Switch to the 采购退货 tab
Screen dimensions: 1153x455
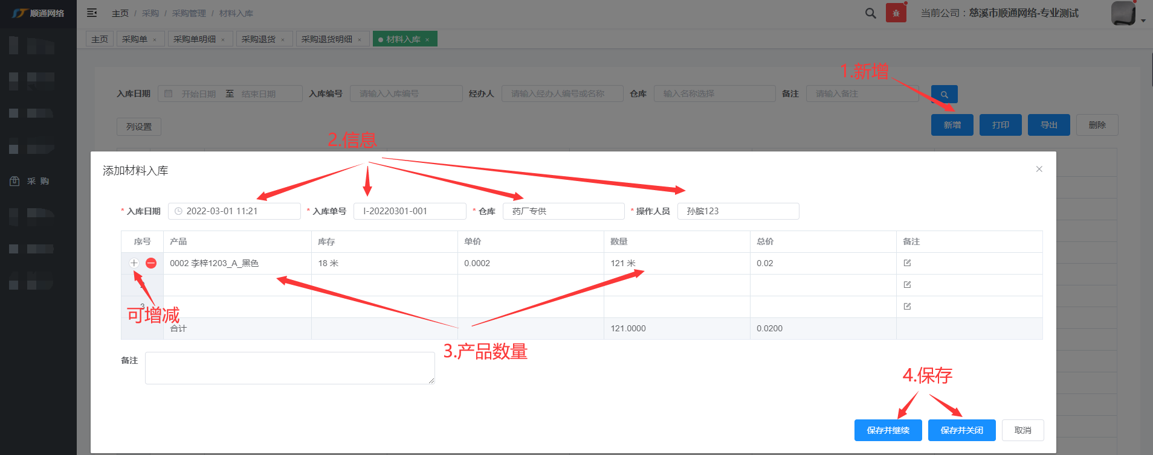pos(258,39)
